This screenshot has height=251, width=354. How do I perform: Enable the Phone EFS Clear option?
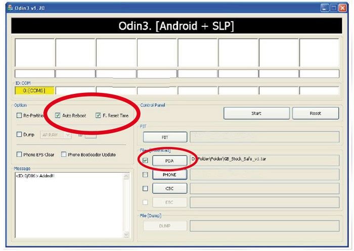point(19,154)
